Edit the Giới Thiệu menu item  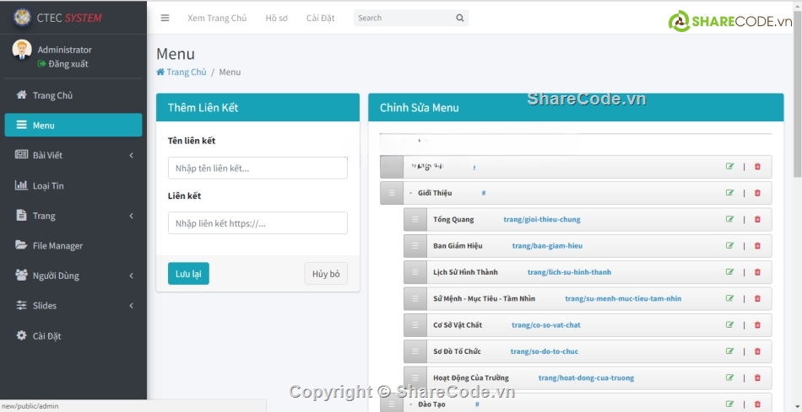[x=730, y=192]
